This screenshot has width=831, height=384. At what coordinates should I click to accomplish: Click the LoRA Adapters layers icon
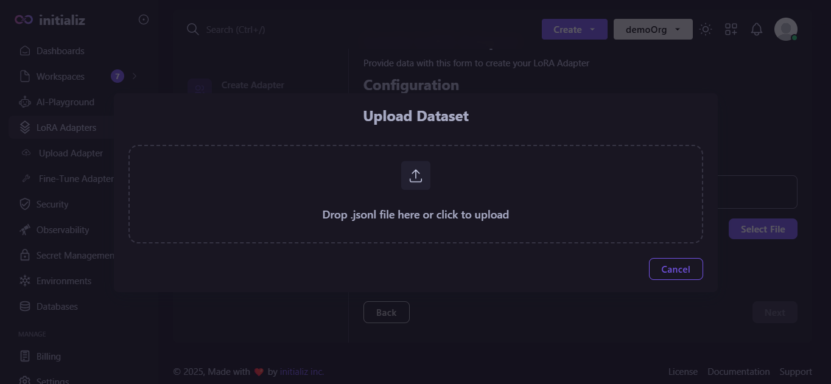25,128
